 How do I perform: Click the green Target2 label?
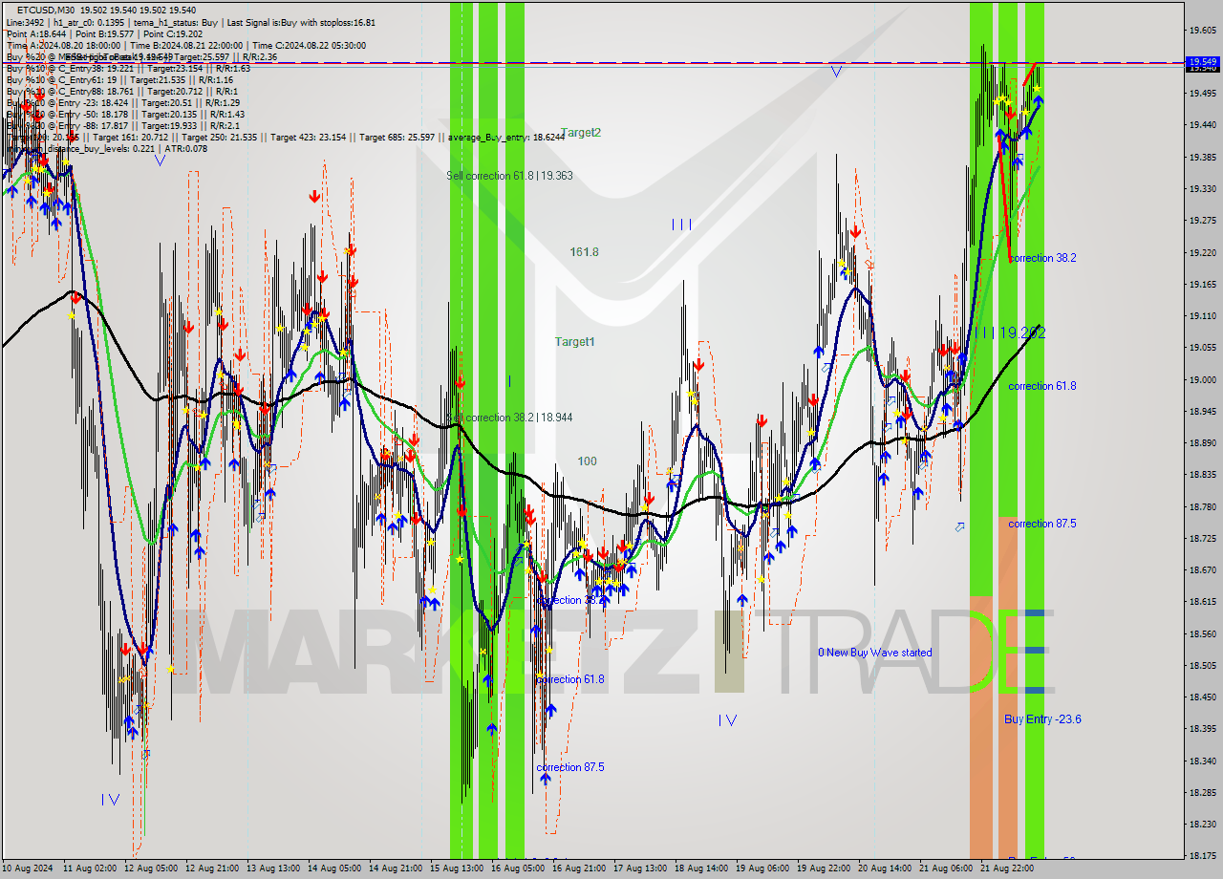tap(581, 133)
